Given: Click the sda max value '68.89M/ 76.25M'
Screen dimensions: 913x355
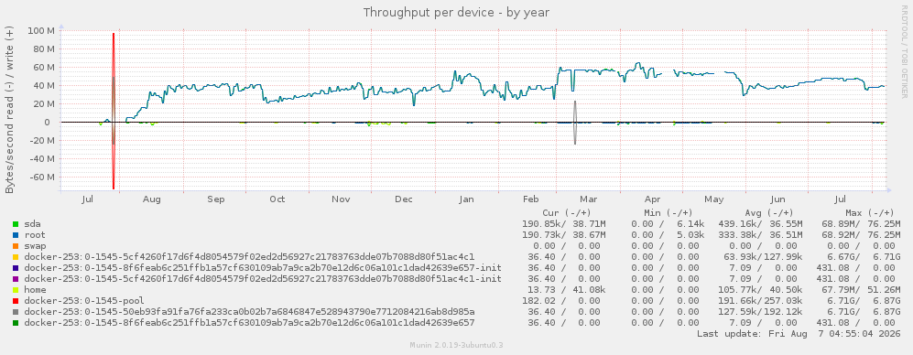Looking at the screenshot, I should 862,223.
